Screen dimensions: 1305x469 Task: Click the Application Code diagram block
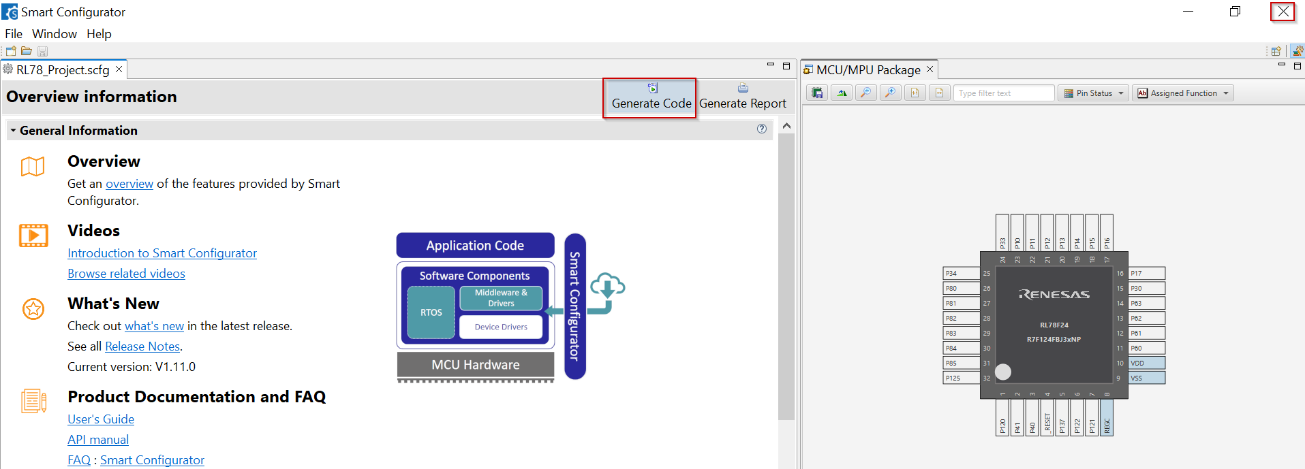pyautogui.click(x=475, y=246)
